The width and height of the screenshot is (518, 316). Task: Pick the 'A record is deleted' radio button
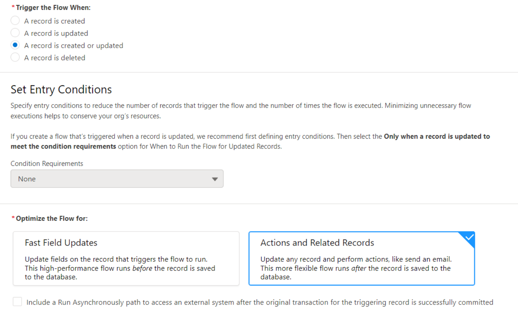(x=15, y=58)
